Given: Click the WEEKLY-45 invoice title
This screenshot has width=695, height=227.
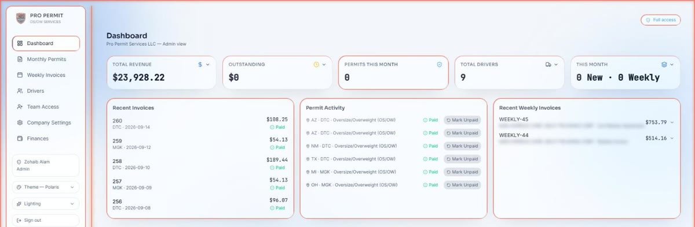Looking at the screenshot, I should coord(514,120).
